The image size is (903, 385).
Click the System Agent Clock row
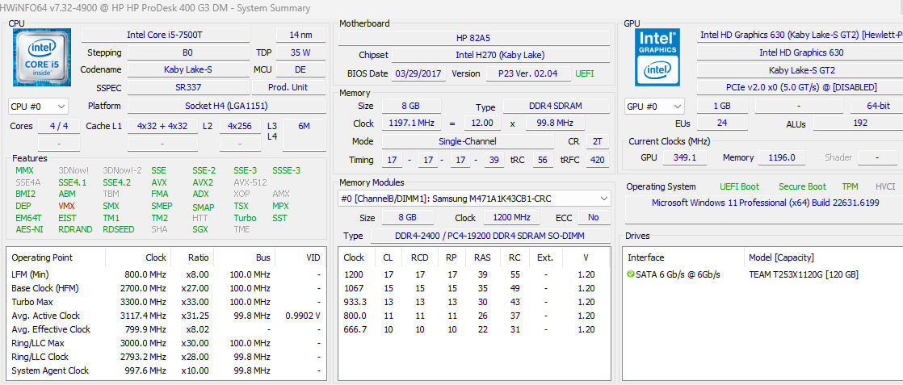[166, 370]
